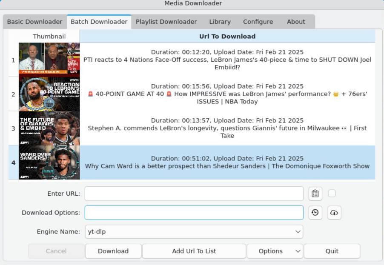Click the LeBron 40-point game thumbnail
384x265 pixels.
(x=49, y=94)
